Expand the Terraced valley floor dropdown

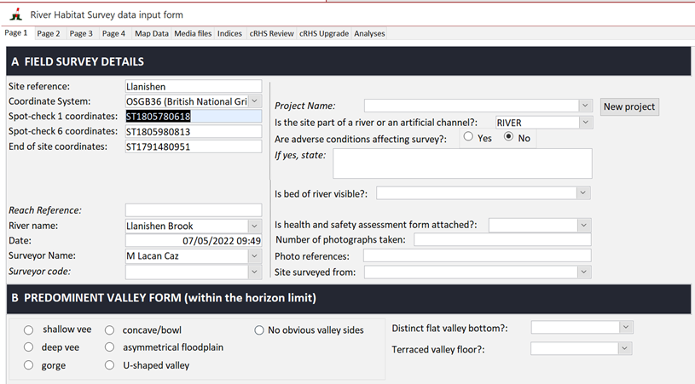point(624,348)
